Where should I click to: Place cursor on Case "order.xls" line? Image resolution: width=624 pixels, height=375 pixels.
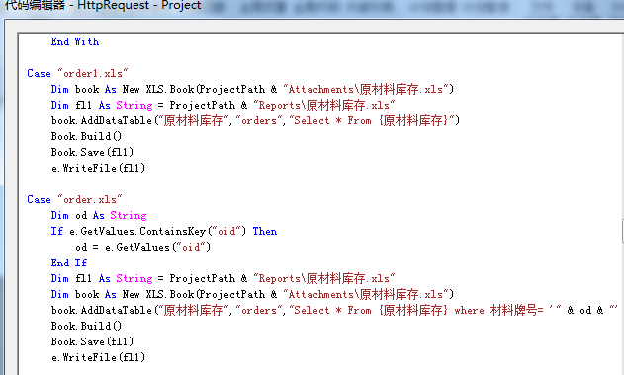click(x=74, y=199)
